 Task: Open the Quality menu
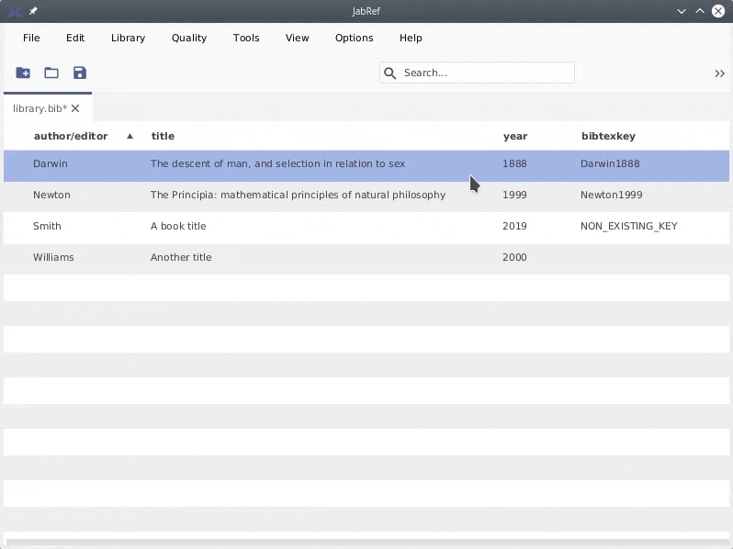coord(189,39)
